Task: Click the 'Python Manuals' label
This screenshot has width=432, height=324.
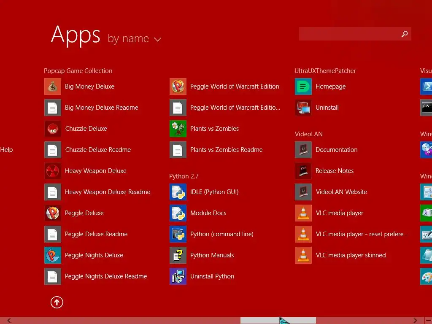Action: pos(212,255)
